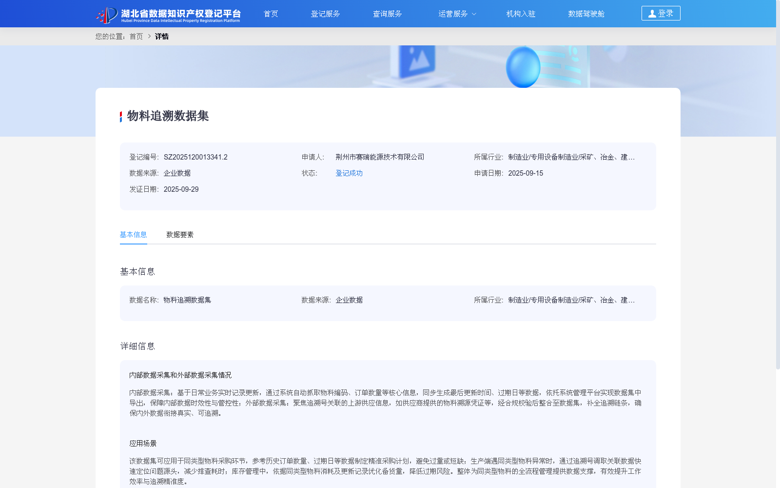Click the 基本信息 section heading

click(137, 271)
